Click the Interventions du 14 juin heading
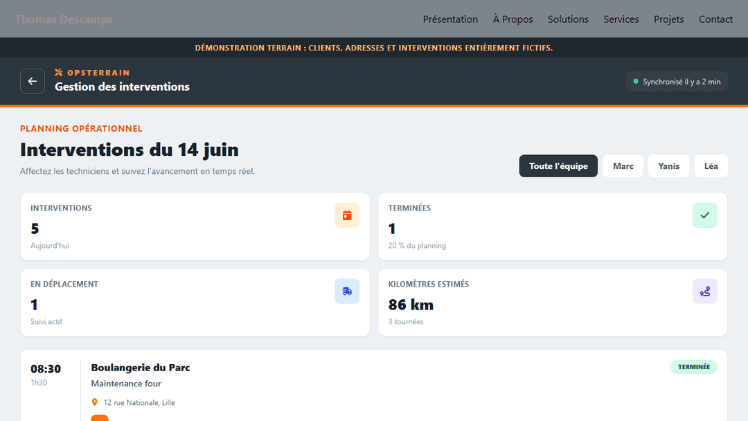 (x=130, y=150)
